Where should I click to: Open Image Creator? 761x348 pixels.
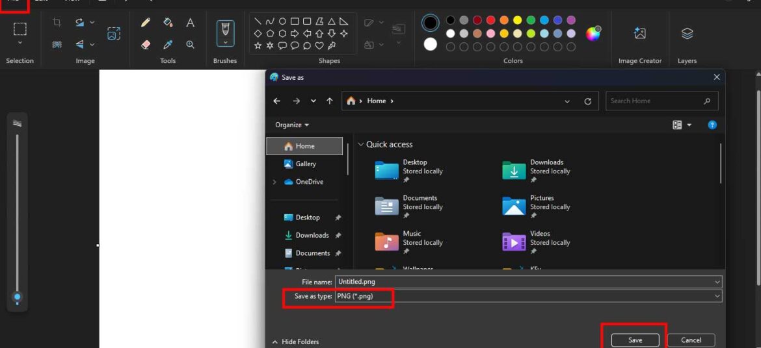(639, 34)
